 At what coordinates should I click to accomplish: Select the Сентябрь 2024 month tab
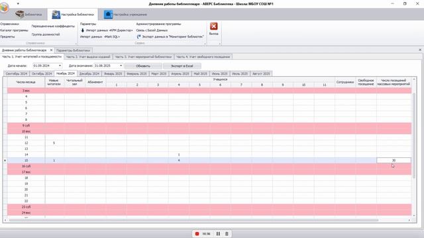(x=17, y=73)
